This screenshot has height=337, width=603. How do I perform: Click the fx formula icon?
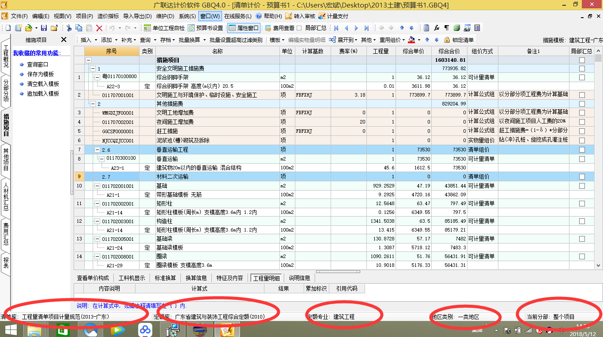click(x=437, y=28)
